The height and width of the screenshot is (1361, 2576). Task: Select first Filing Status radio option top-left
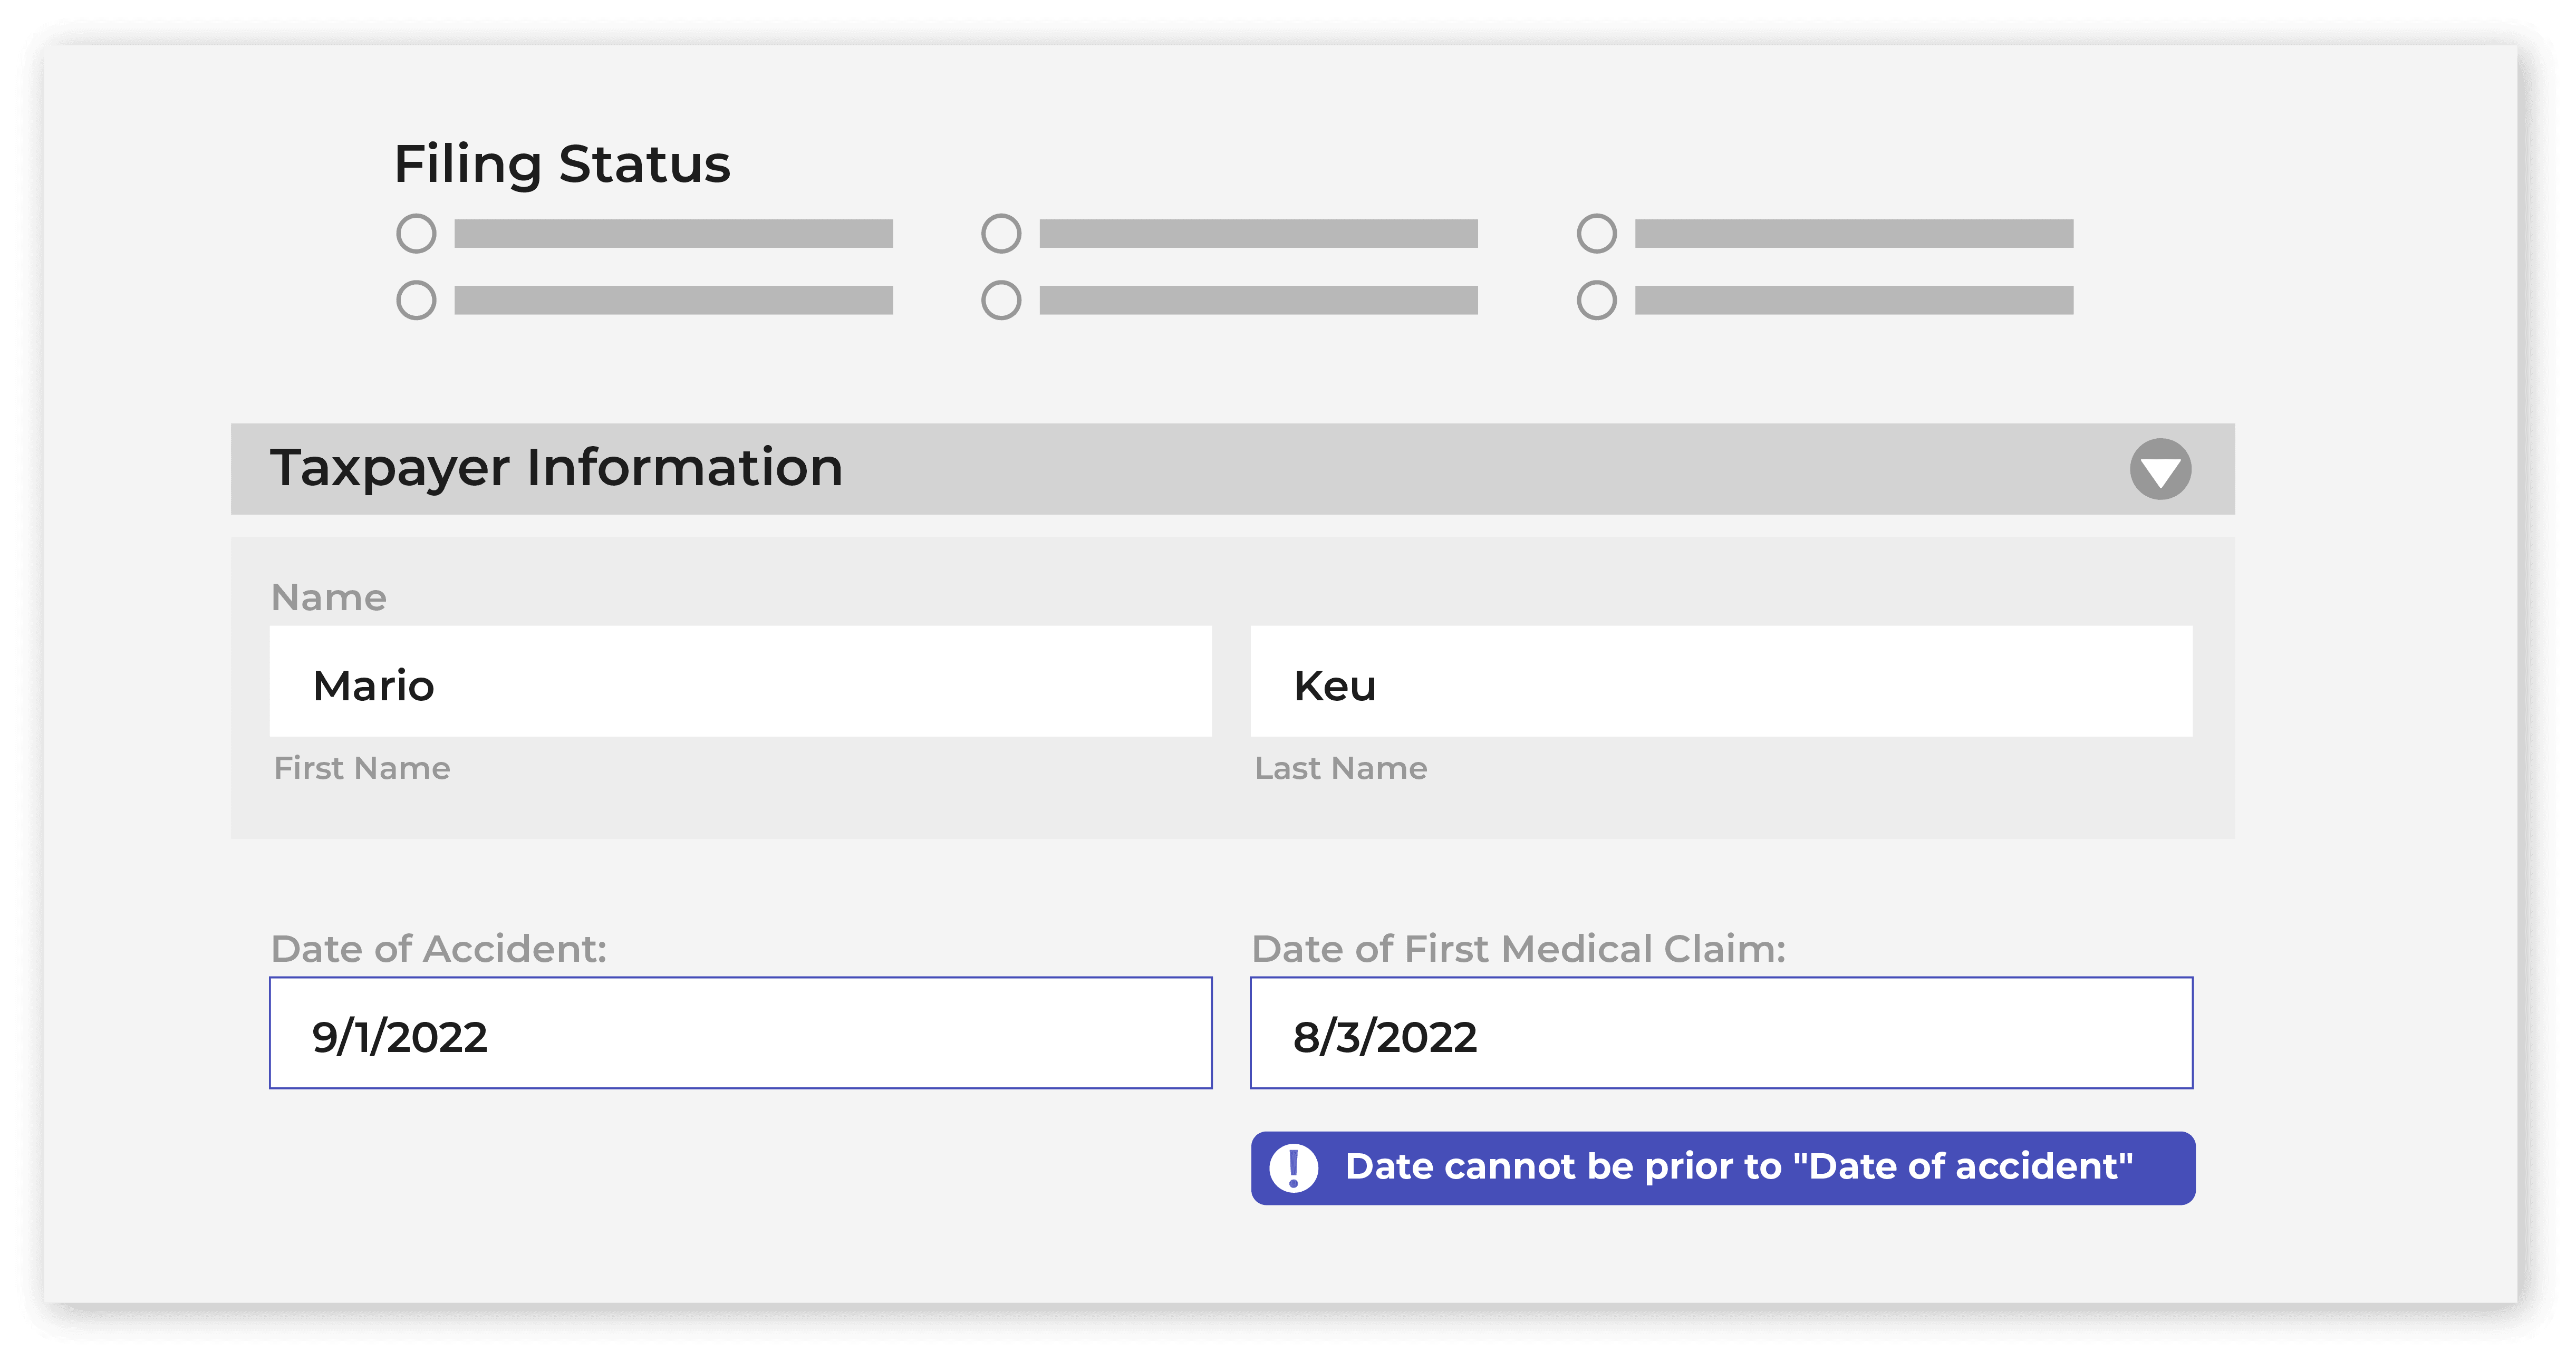(416, 234)
